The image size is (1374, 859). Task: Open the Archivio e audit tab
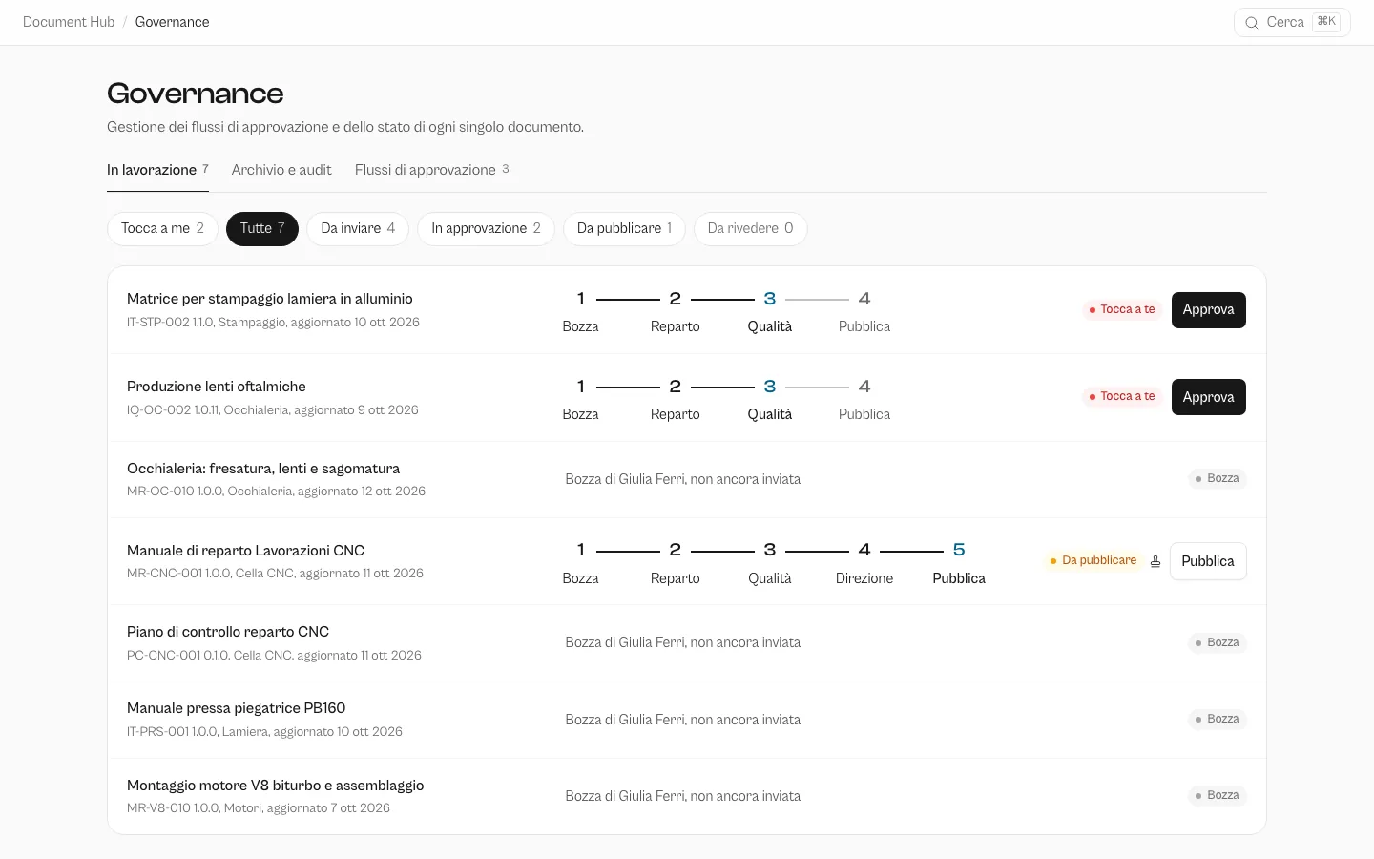pyautogui.click(x=281, y=170)
